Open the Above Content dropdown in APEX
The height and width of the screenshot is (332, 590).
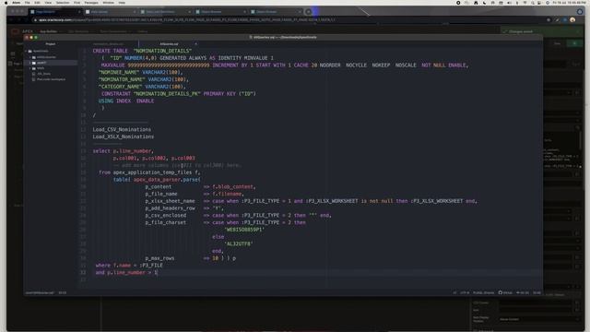[x=538, y=319]
